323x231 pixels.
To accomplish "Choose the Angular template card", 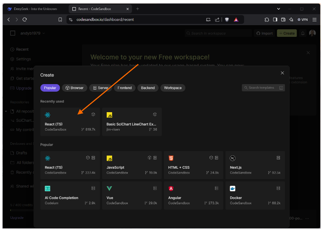I will 193,195.
